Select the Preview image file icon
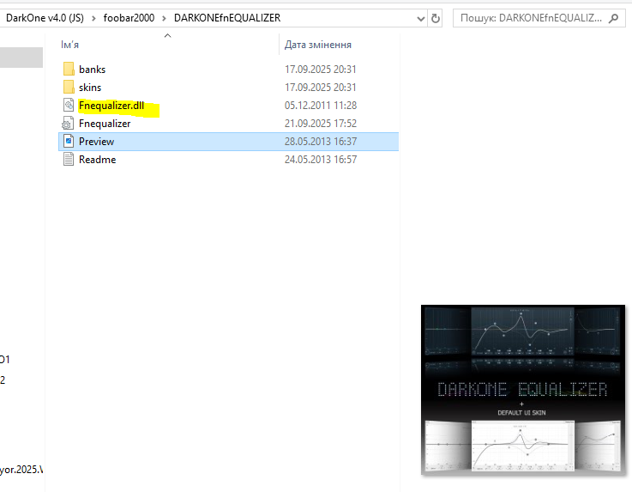The width and height of the screenshot is (632, 492). 69,142
